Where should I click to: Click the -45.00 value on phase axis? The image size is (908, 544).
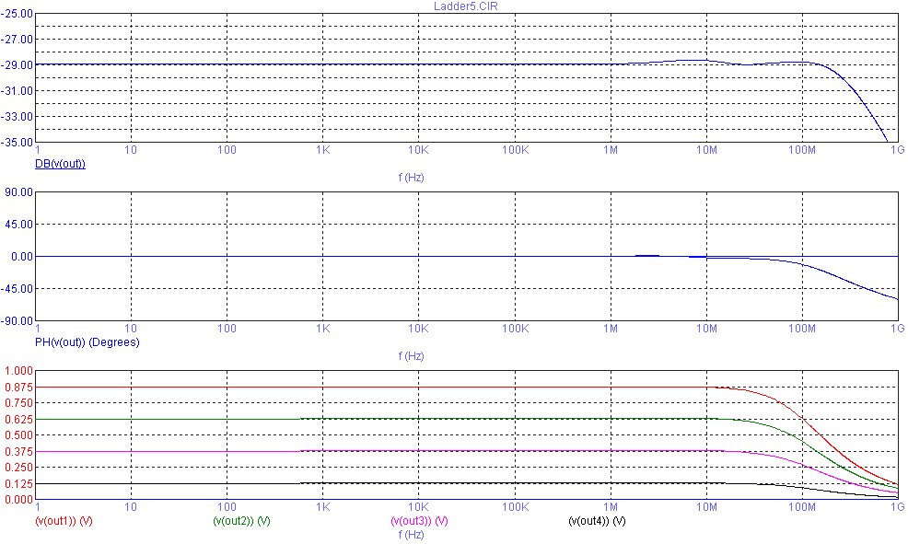pyautogui.click(x=17, y=289)
